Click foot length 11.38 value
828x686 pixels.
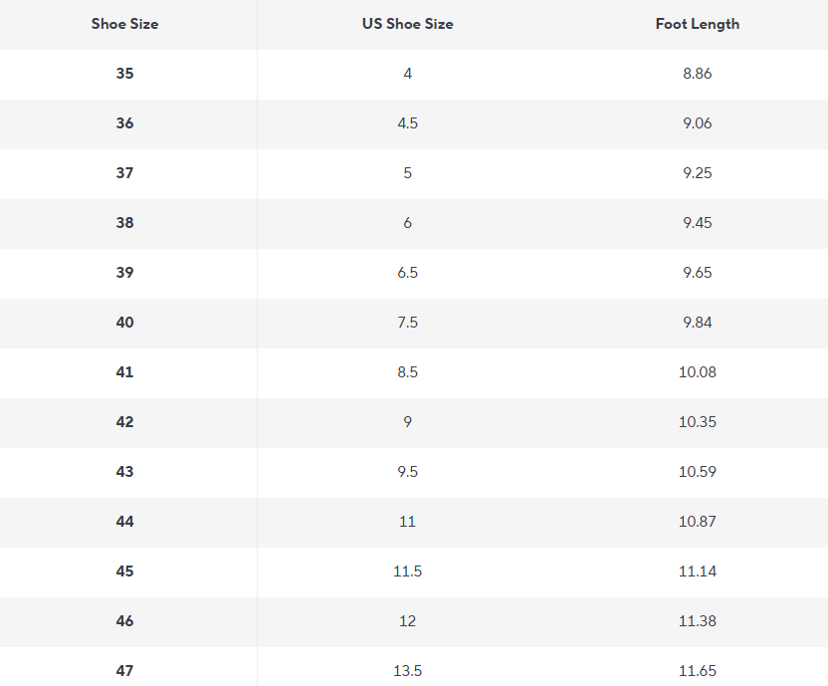coord(697,621)
